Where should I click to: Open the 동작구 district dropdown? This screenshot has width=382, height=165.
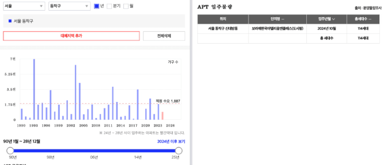click(69, 6)
